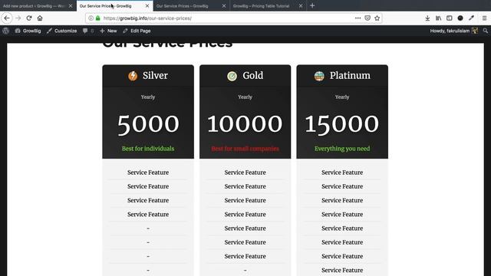
Task: View site information icon in address bar
Action: tap(91, 18)
